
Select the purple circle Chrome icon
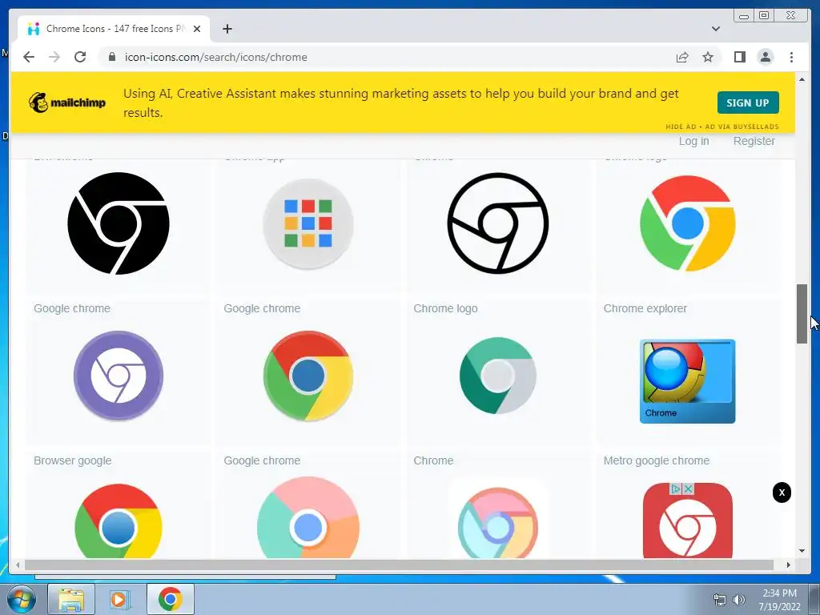[x=119, y=376]
